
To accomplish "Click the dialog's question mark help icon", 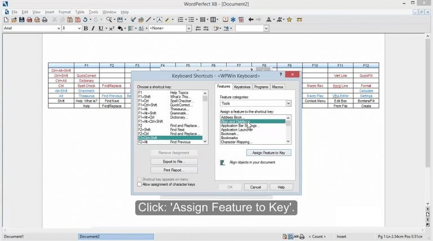I will tap(281, 74).
